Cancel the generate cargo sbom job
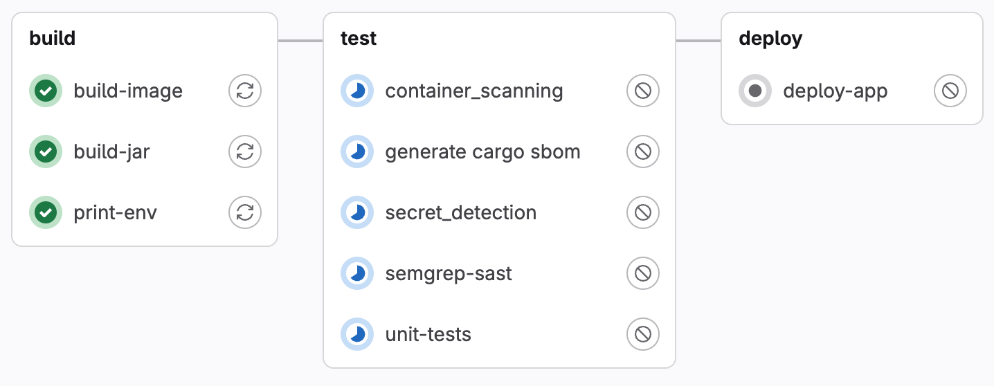 coord(643,151)
